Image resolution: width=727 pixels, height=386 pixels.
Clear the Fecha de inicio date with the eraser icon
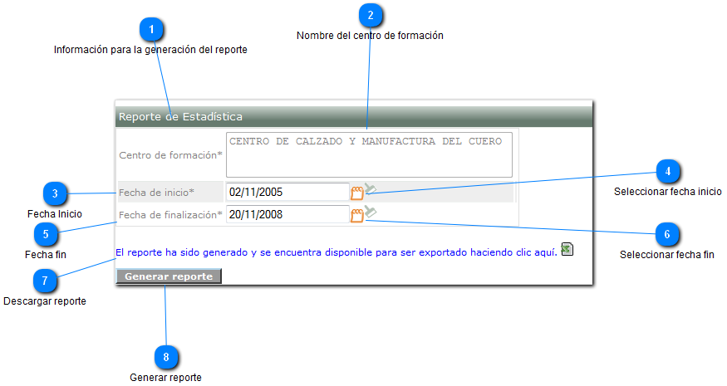371,188
